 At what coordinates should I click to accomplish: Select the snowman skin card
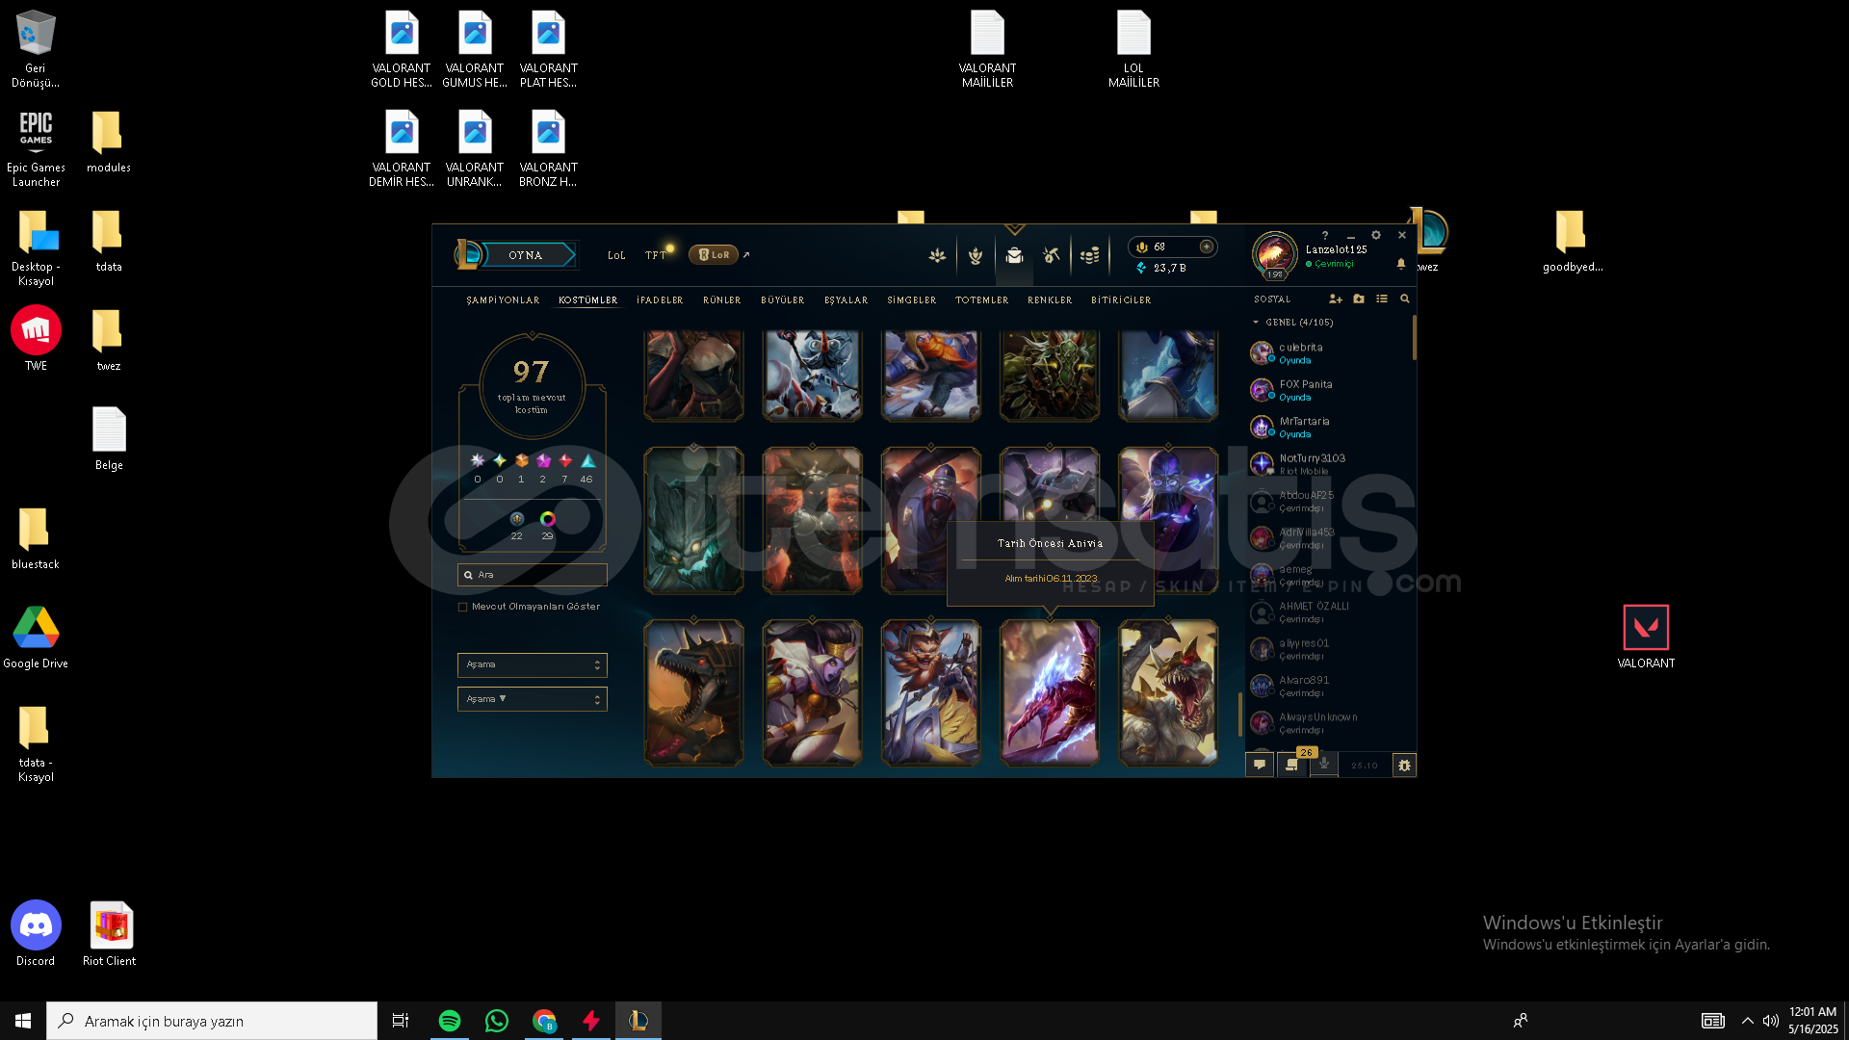813,376
